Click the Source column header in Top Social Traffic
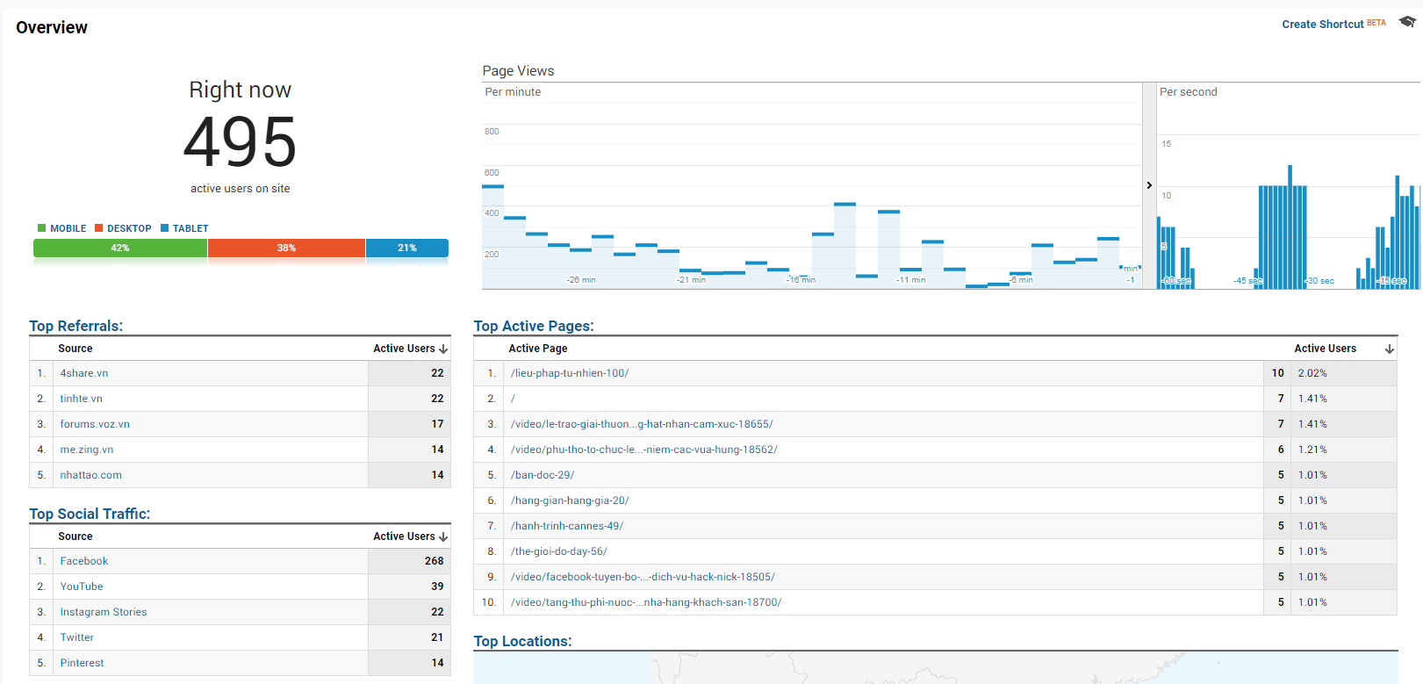 tap(75, 536)
